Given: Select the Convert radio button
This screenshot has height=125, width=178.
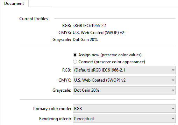Looking at the screenshot, I should (75, 62).
